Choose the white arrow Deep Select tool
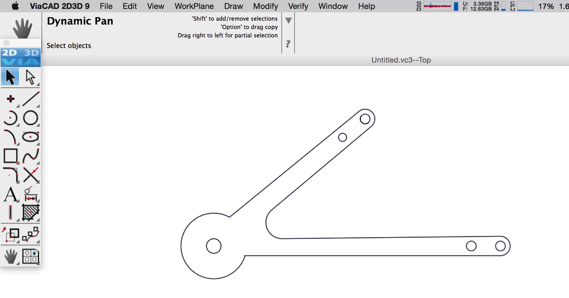 pos(30,77)
